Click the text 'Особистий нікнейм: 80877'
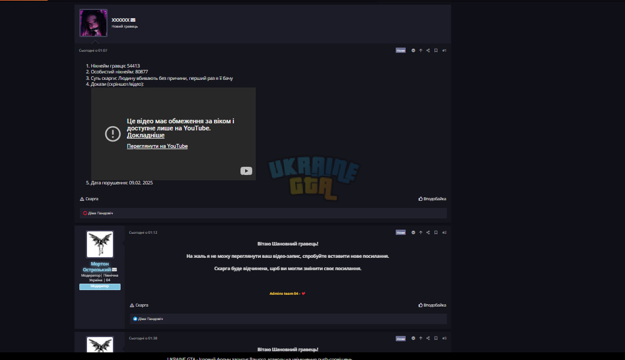This screenshot has height=360, width=625. pos(119,72)
